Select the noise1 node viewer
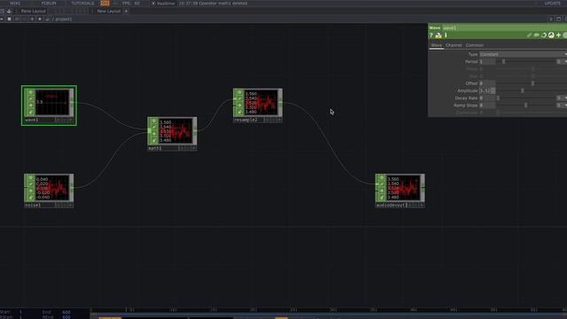This screenshot has height=319, width=567. point(52,188)
